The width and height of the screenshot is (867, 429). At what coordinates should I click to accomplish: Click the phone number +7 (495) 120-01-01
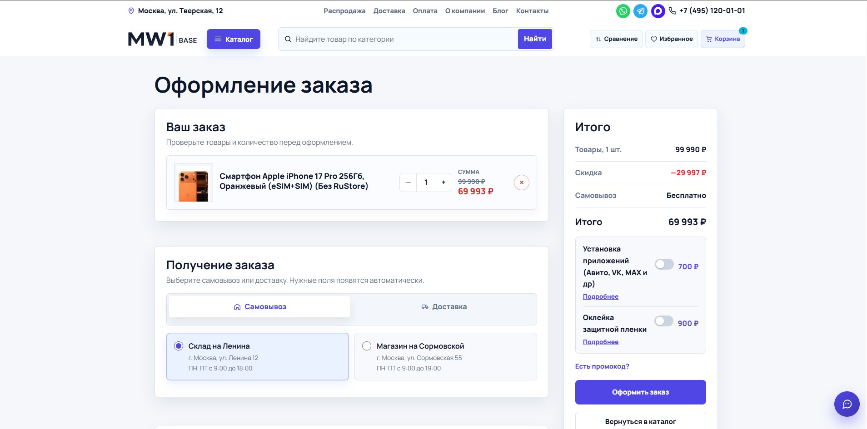712,11
